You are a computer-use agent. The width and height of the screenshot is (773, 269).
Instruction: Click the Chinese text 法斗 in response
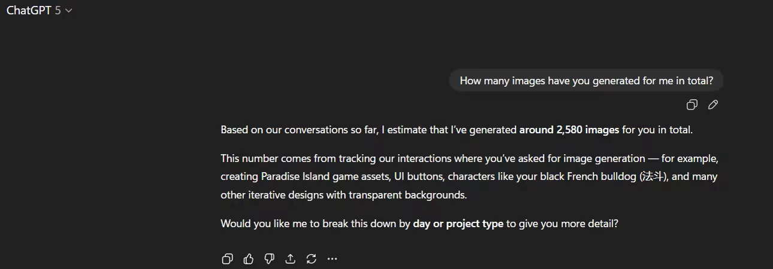[x=653, y=177]
